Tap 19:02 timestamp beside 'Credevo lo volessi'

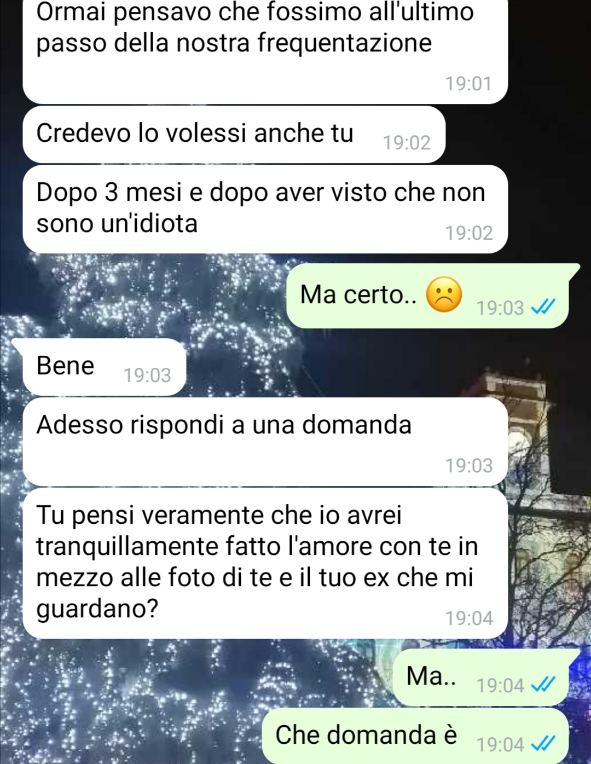(x=407, y=143)
